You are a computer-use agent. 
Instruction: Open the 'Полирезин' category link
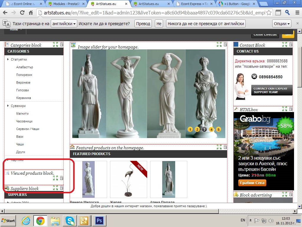point(24,75)
